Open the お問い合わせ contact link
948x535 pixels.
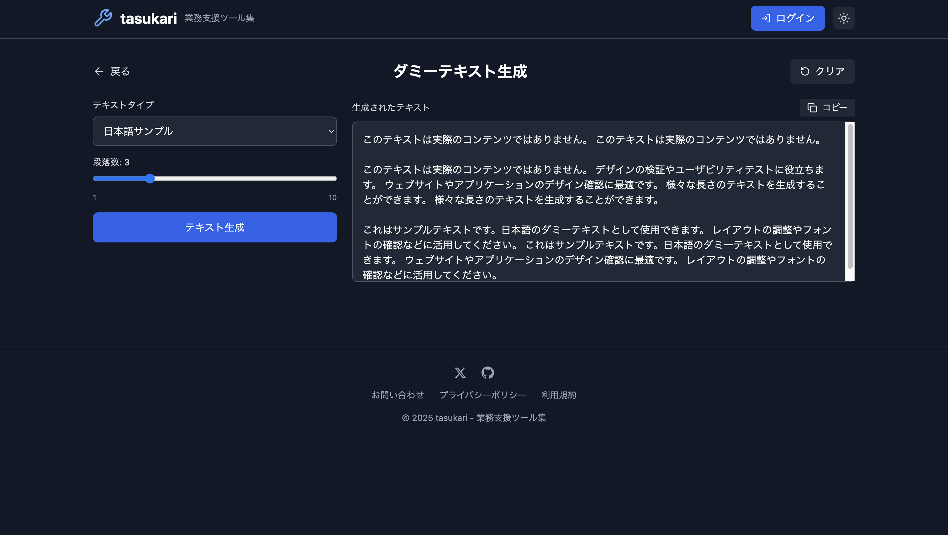398,395
